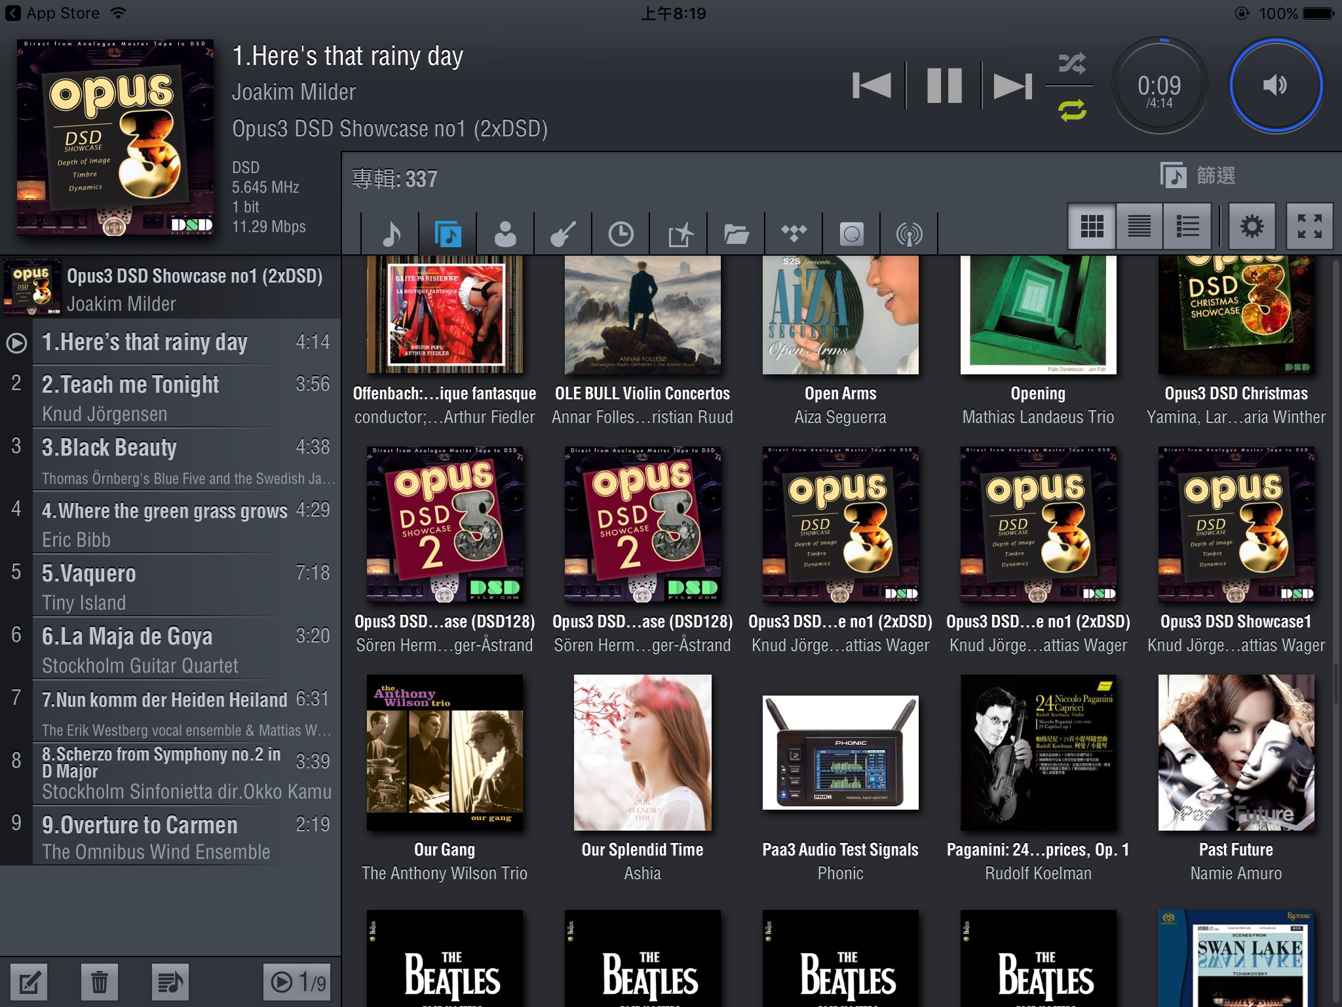Screen dimensions: 1342x1007
Task: Tap the now playing album artwork
Action: click(115, 137)
